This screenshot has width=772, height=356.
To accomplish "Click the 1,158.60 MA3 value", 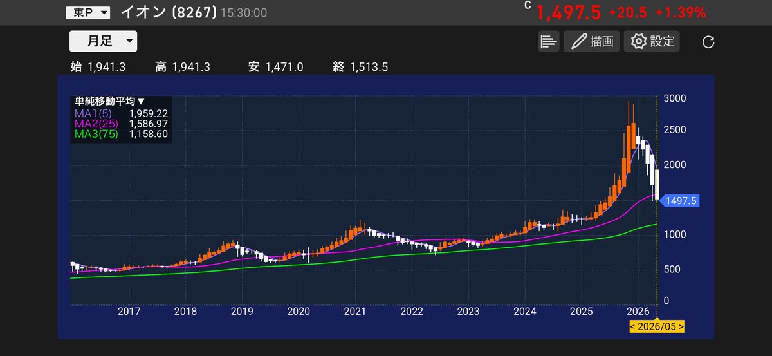I will pyautogui.click(x=148, y=134).
